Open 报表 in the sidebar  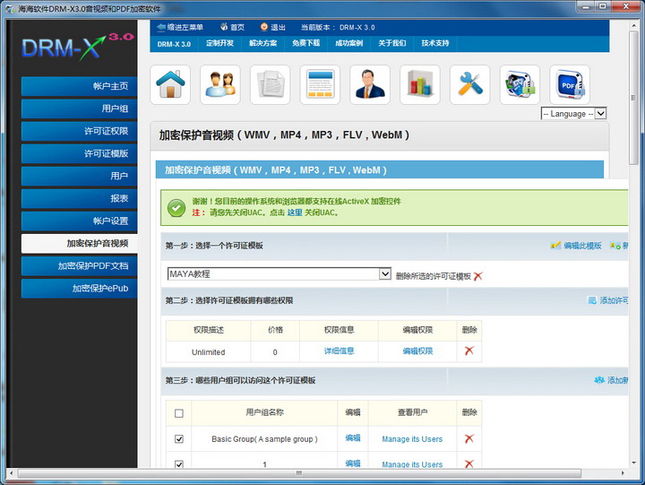point(79,198)
